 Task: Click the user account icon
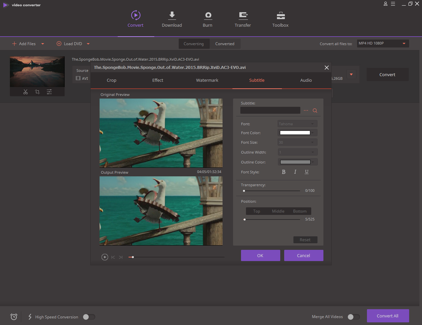[385, 4]
